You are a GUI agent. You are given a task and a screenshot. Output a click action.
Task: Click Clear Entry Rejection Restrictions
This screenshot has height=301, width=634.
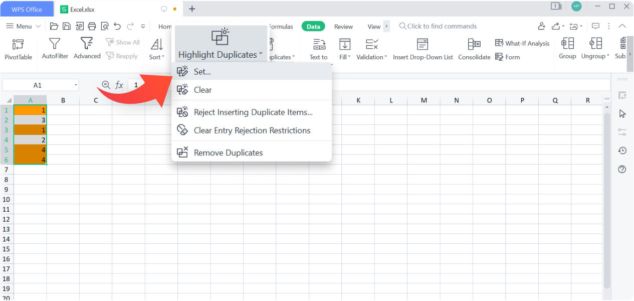[251, 130]
